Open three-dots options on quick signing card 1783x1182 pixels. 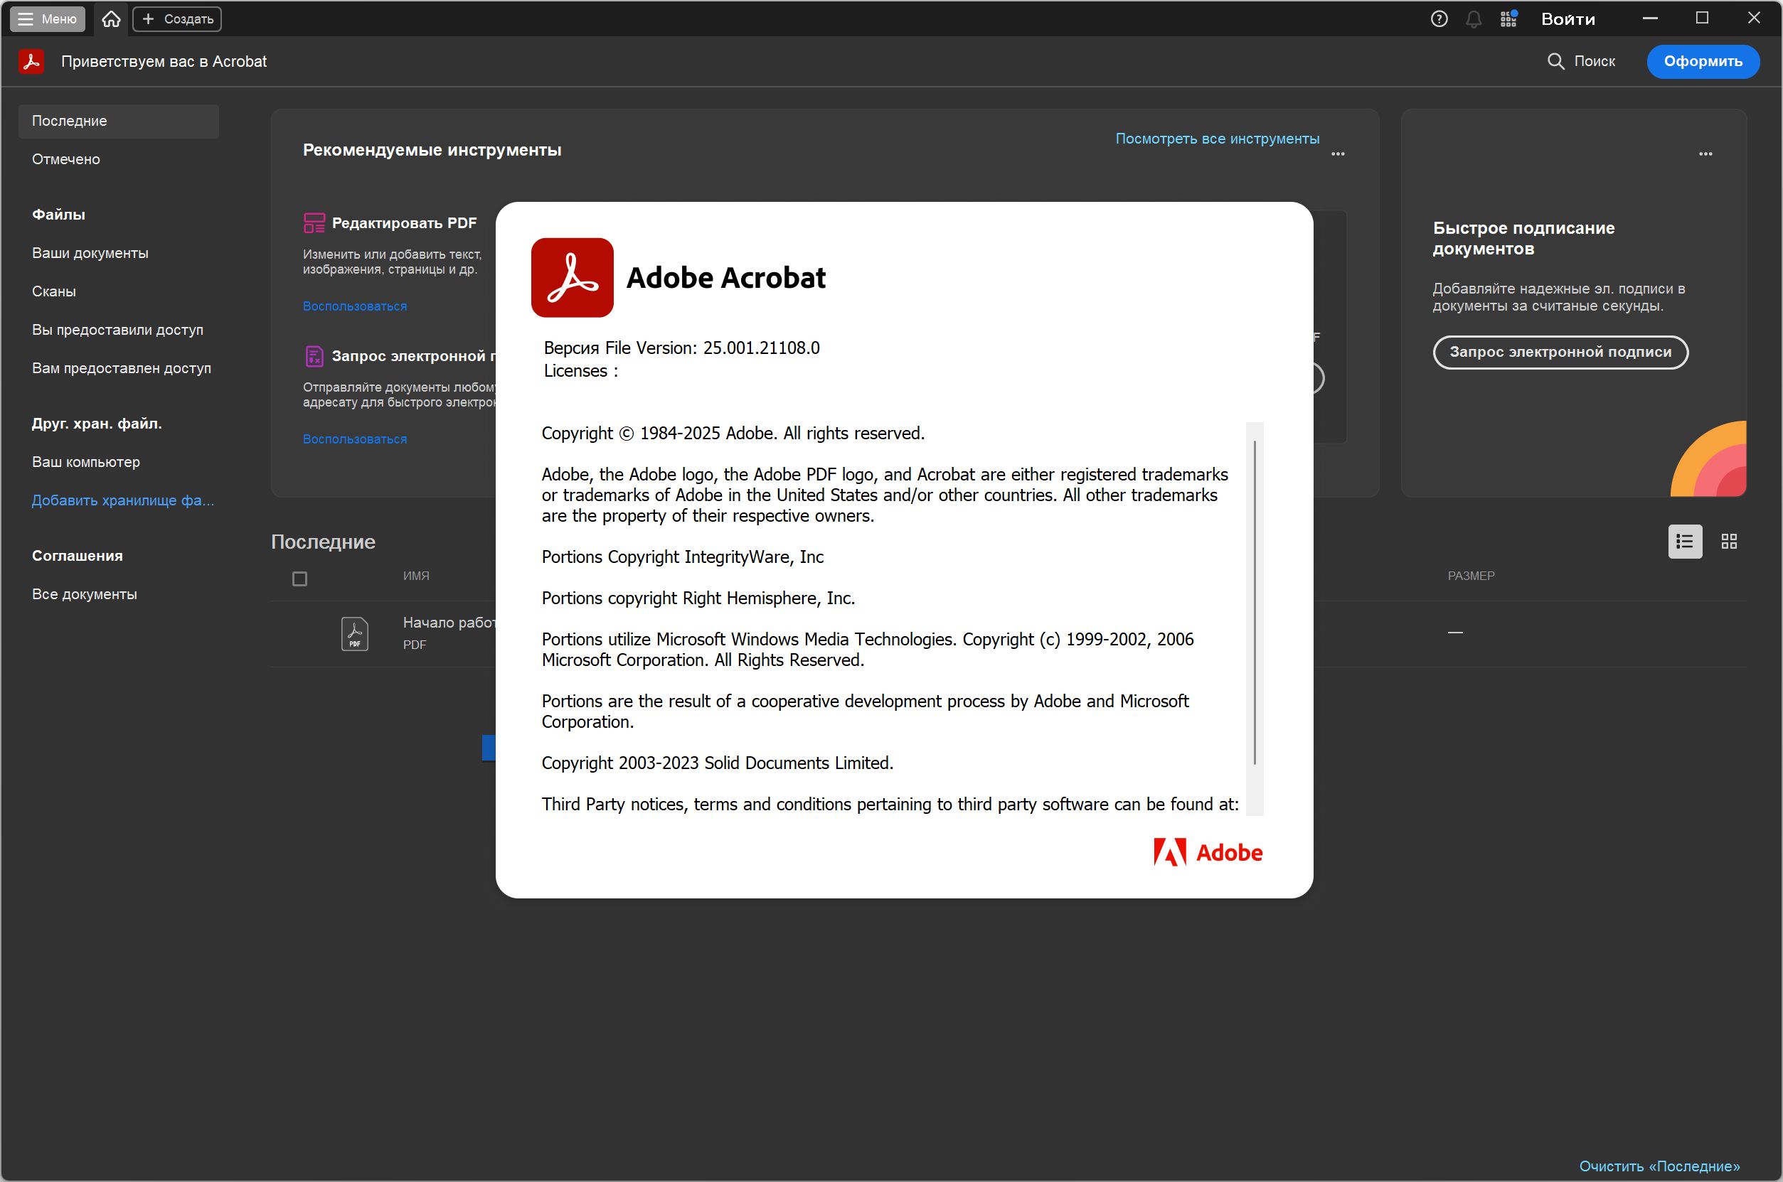[x=1705, y=154]
